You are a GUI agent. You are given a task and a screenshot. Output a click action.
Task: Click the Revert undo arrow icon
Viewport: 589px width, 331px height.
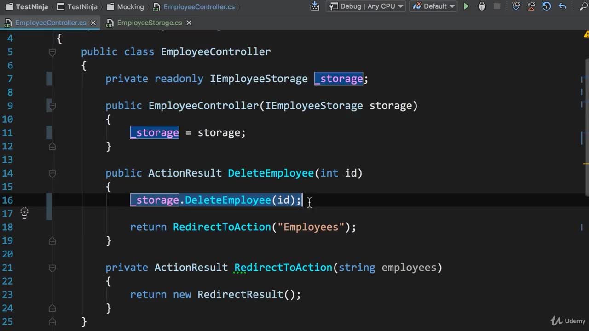tap(562, 6)
